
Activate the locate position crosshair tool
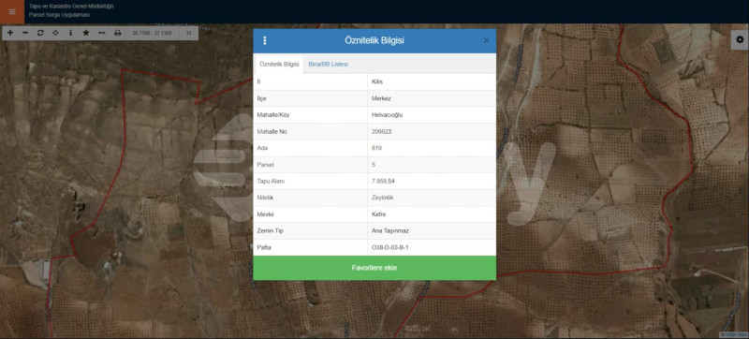pos(55,33)
